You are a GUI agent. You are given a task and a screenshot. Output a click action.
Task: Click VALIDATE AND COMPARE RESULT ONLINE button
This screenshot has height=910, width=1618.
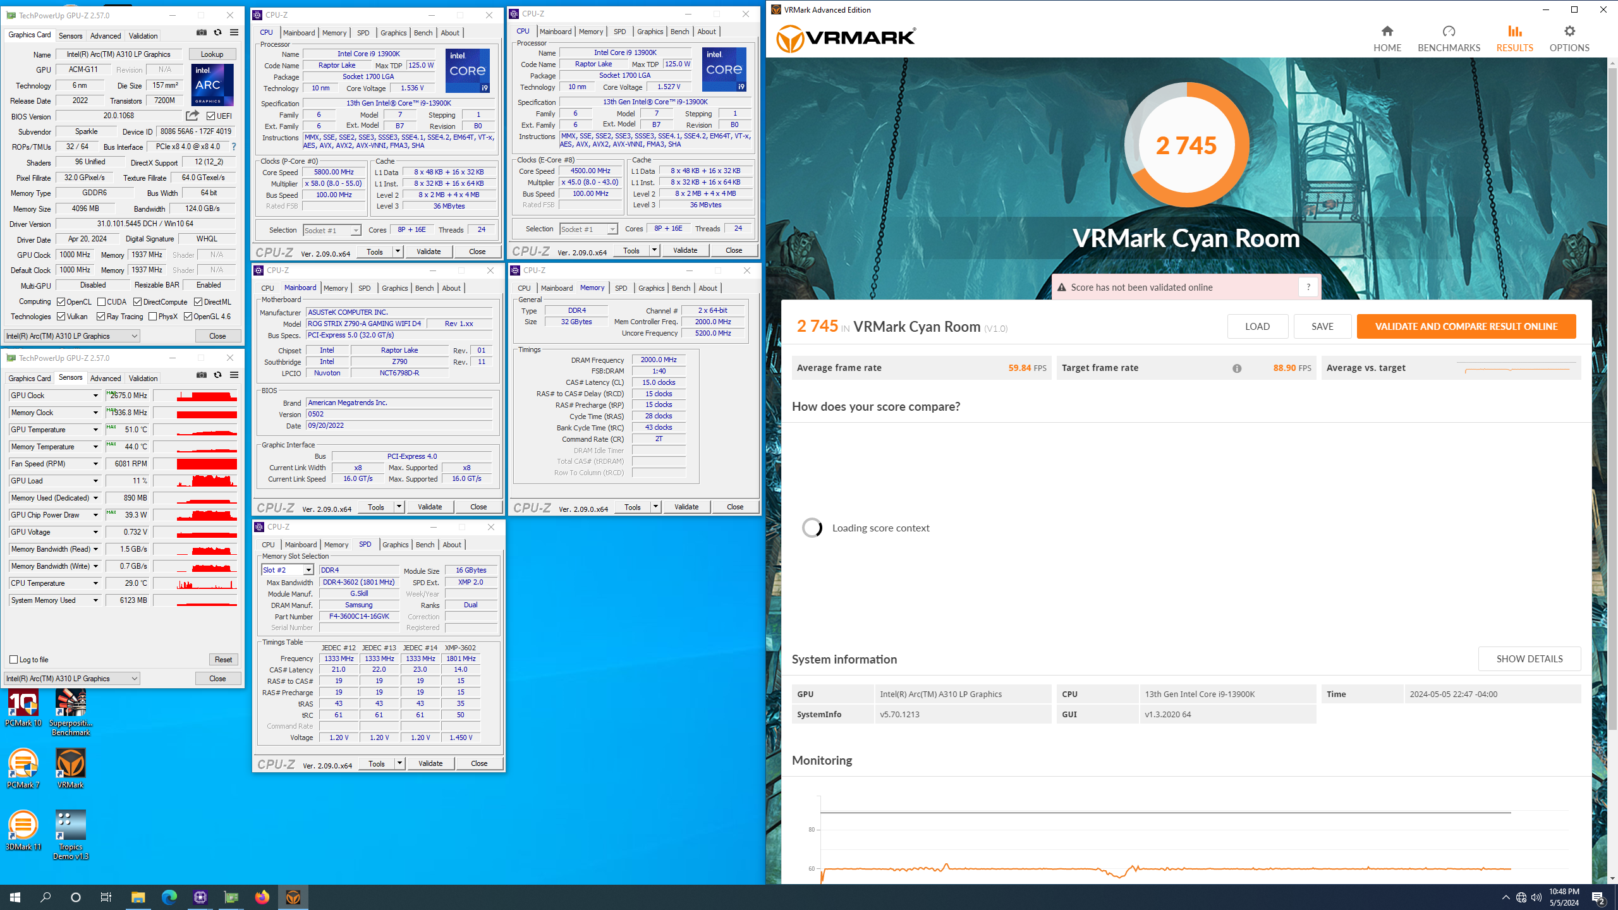pos(1466,327)
